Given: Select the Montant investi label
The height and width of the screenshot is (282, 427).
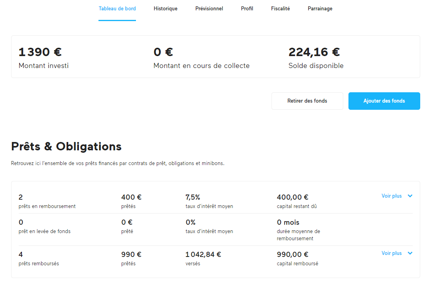Looking at the screenshot, I should pos(43,66).
